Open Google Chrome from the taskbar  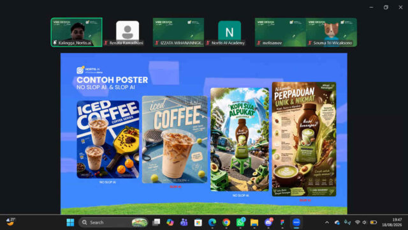pos(226,222)
